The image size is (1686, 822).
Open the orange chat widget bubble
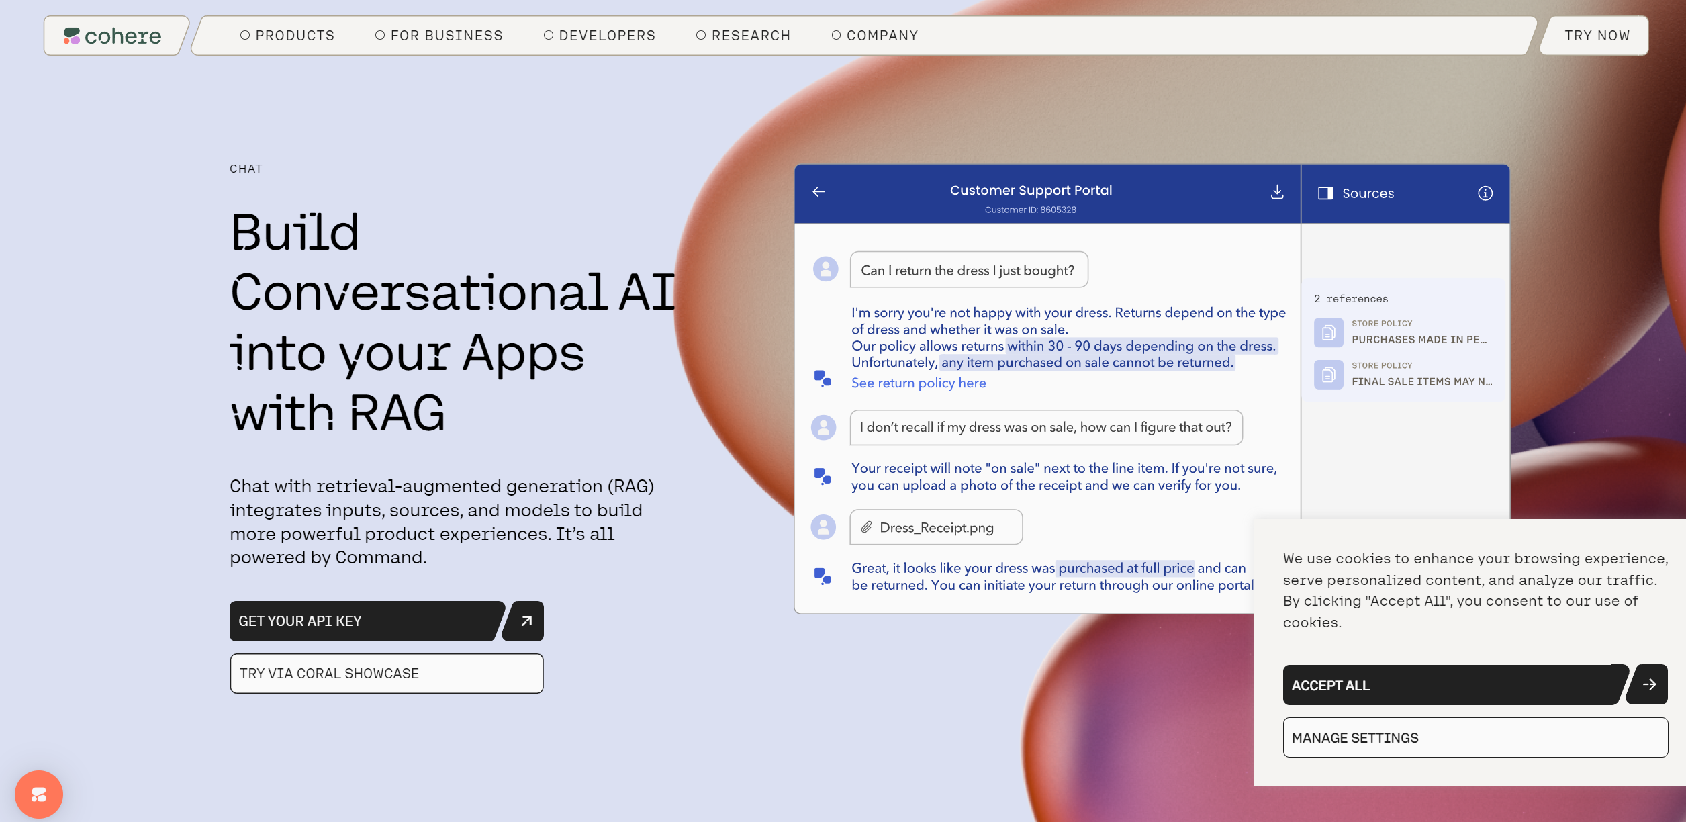pyautogui.click(x=39, y=794)
